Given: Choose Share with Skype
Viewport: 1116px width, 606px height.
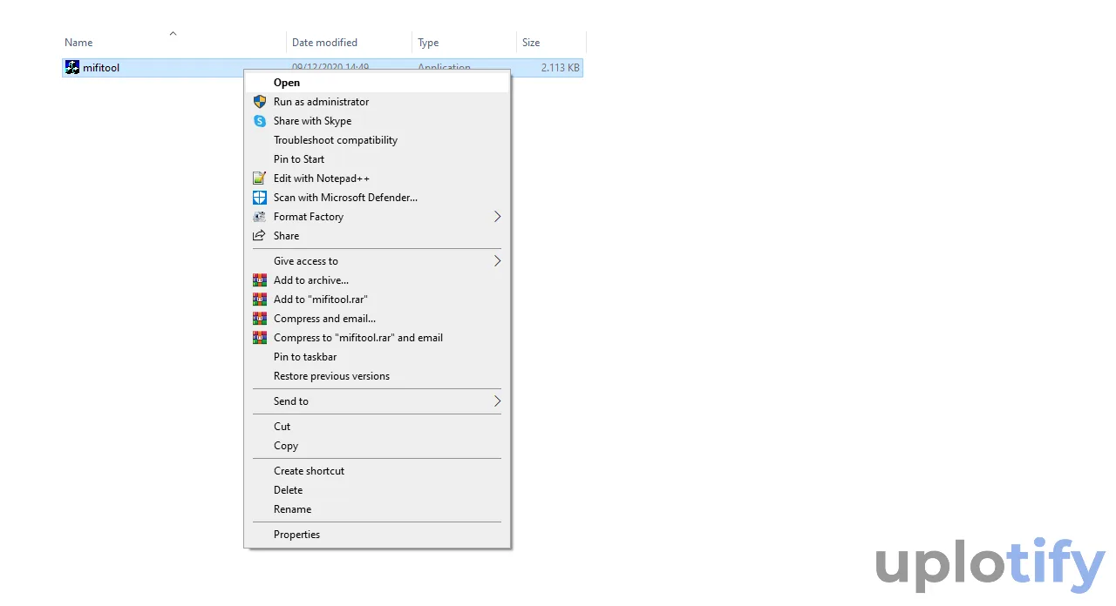Looking at the screenshot, I should click(x=377, y=121).
